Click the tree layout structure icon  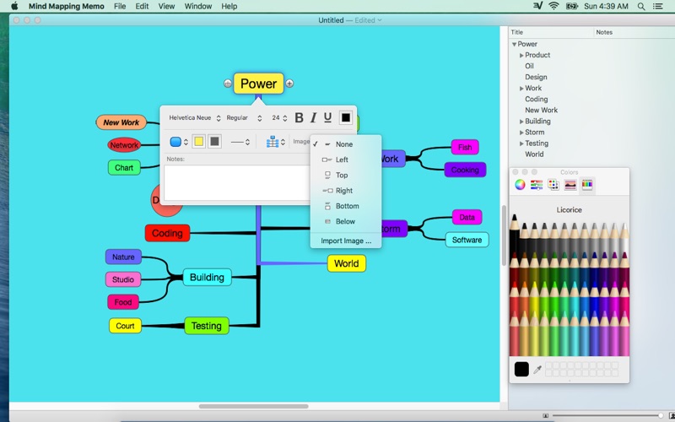pos(273,142)
